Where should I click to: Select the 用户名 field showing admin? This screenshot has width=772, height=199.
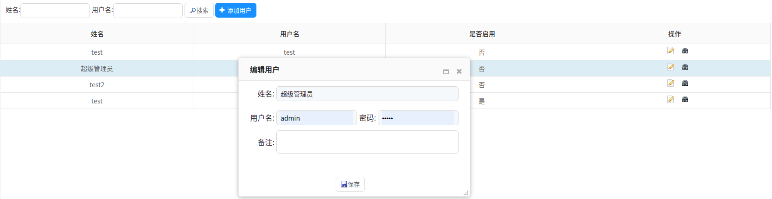pyautogui.click(x=317, y=118)
